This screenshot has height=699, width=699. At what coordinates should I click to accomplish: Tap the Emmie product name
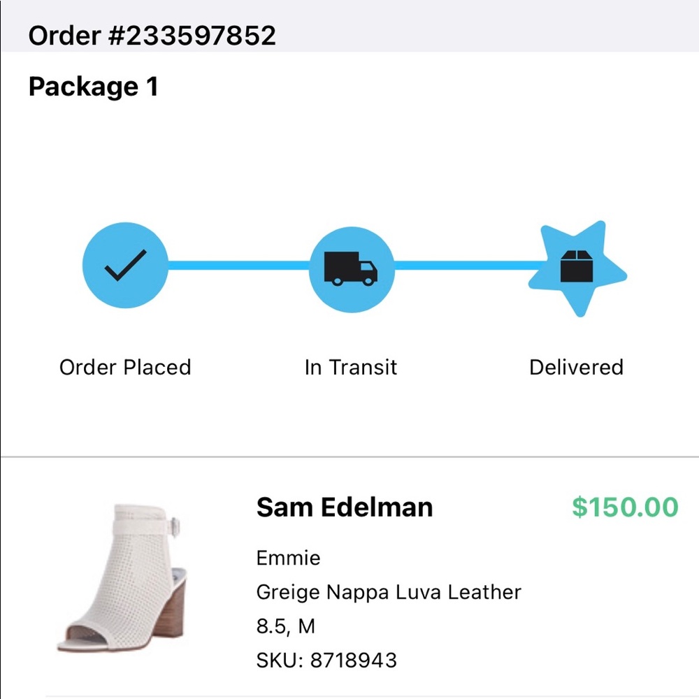[289, 558]
